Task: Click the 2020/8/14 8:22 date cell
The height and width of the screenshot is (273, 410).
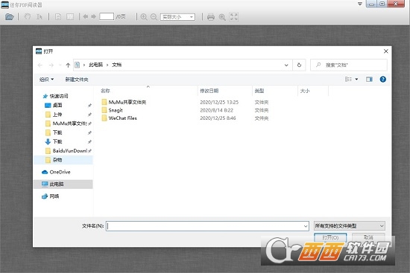Action: 216,110
